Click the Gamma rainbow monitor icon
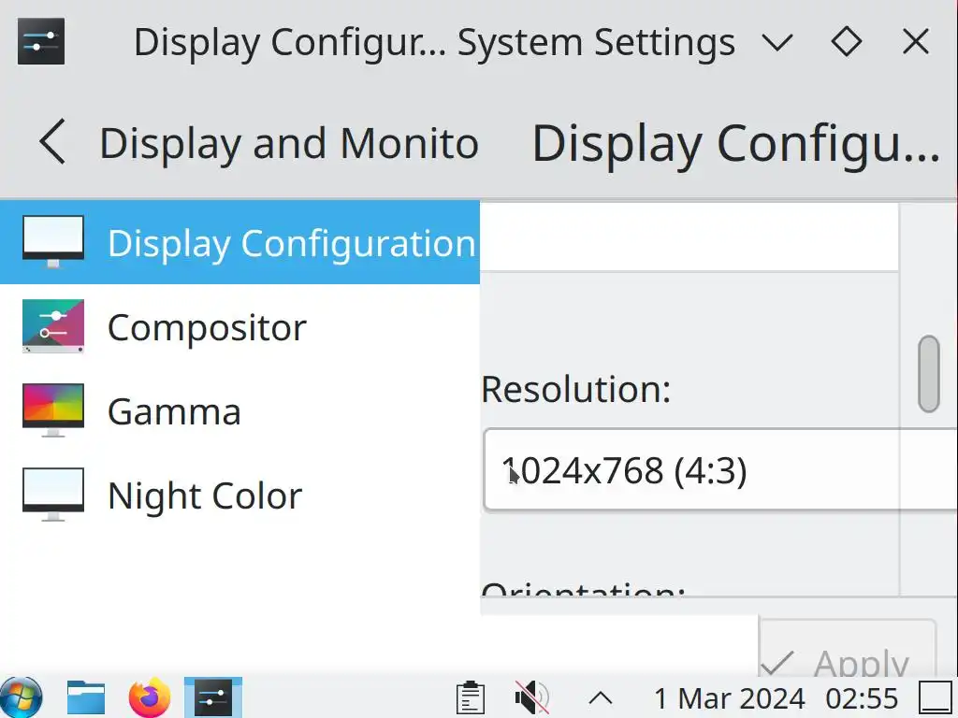958x718 pixels. (x=53, y=410)
